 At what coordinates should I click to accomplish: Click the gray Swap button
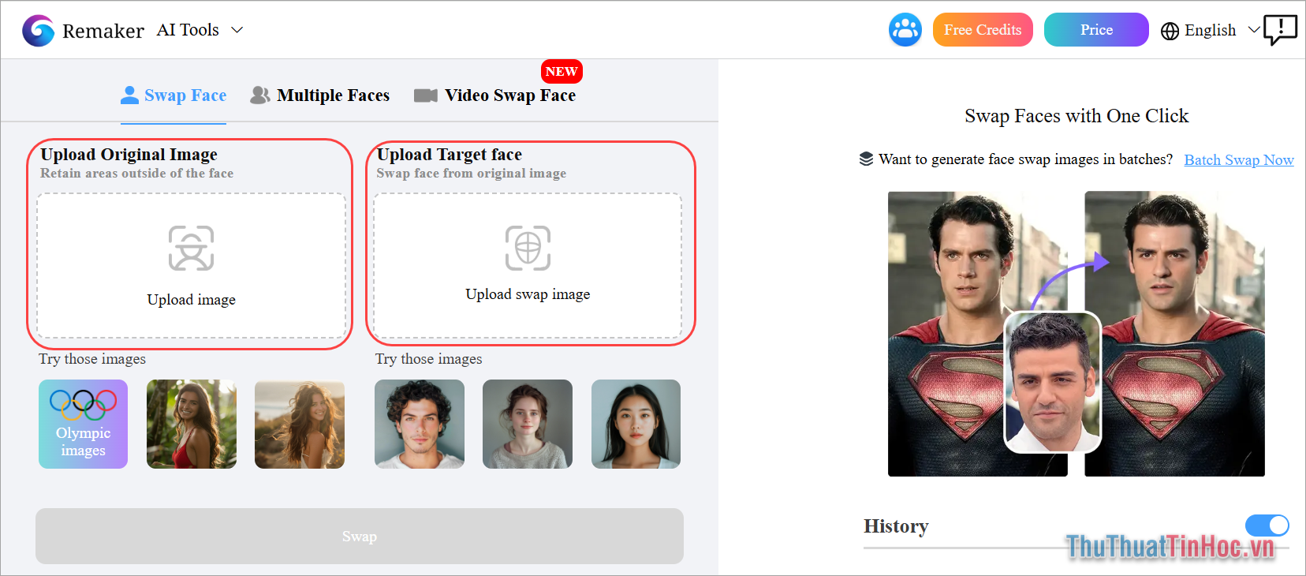360,537
